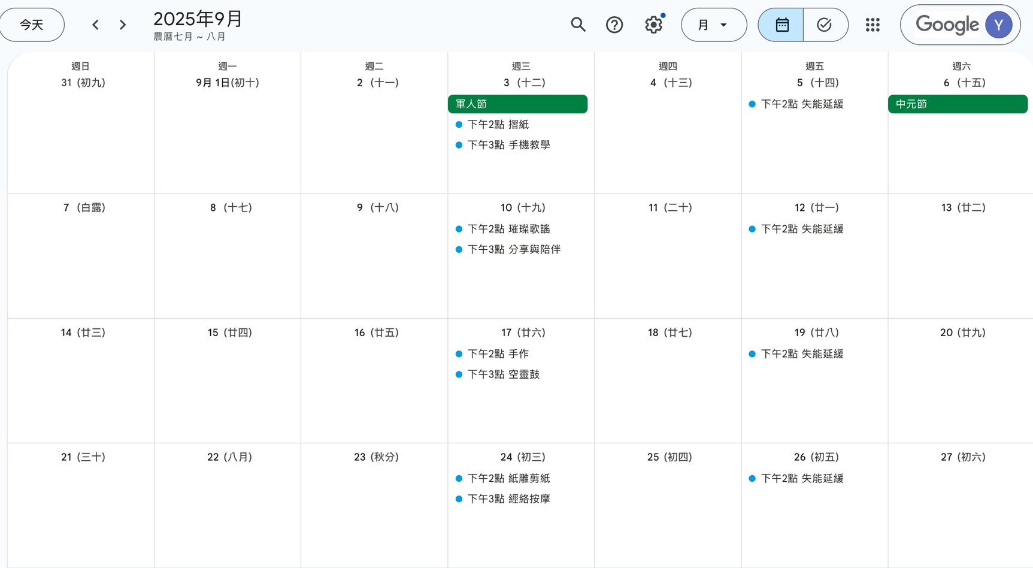Screen dimensions: 1033x568
Task: Open 下午3點 空靈鼓 event
Action: coord(503,374)
